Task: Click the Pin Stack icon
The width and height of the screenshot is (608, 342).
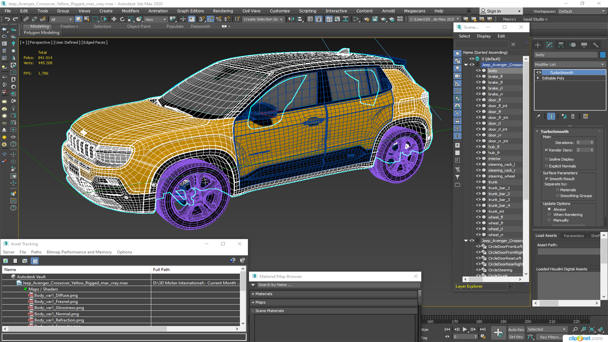Action: (538, 117)
